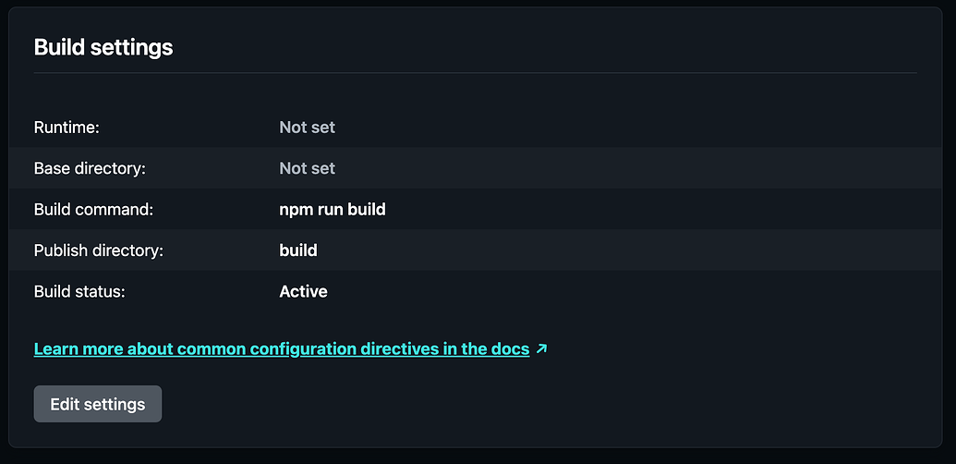Select the Runtime label
956x464 pixels.
(66, 127)
